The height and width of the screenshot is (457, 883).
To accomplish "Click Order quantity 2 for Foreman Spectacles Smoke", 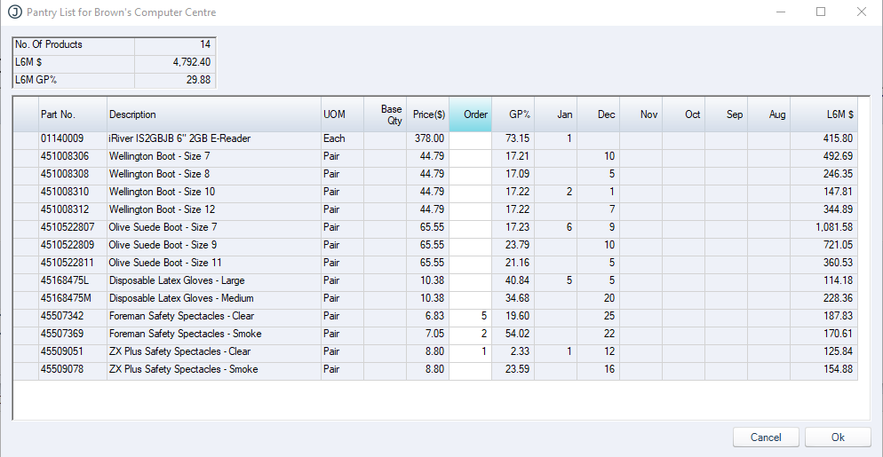I will pyautogui.click(x=471, y=334).
